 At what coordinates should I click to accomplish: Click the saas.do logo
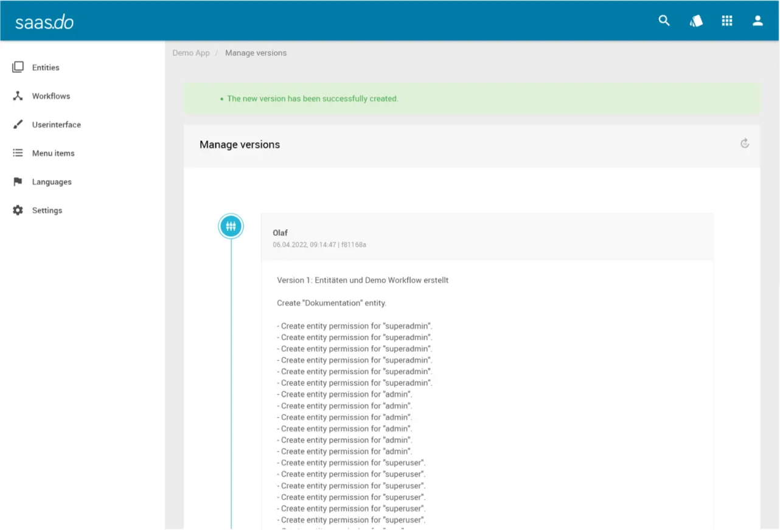tap(44, 22)
